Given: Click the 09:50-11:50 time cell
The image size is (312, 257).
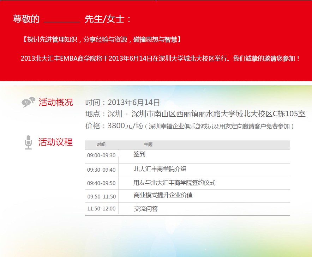Looking at the screenshot, I should [102, 197].
